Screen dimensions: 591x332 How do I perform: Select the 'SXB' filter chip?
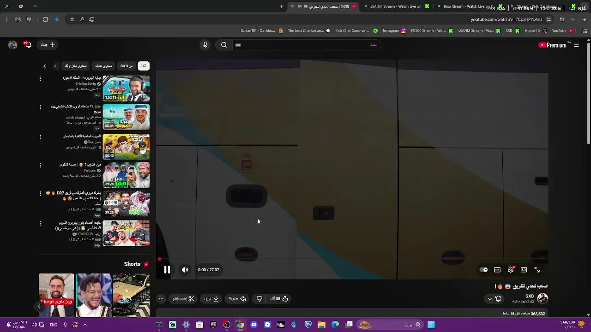[x=127, y=66]
